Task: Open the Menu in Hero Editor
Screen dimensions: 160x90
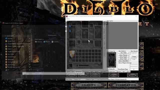Action: click(x=68, y=19)
